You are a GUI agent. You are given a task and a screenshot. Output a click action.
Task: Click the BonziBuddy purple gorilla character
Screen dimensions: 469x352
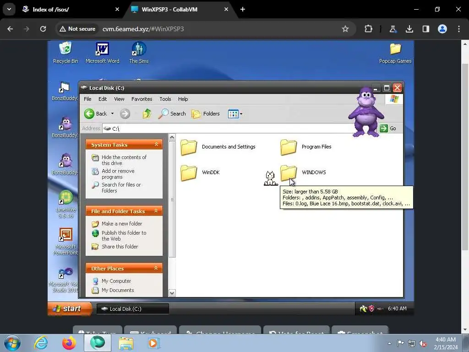tap(366, 113)
